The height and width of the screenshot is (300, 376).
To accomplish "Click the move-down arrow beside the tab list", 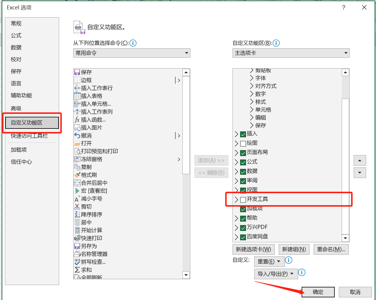I will 360,173.
